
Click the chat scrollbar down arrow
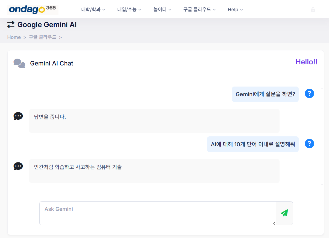pyautogui.click(x=322, y=184)
